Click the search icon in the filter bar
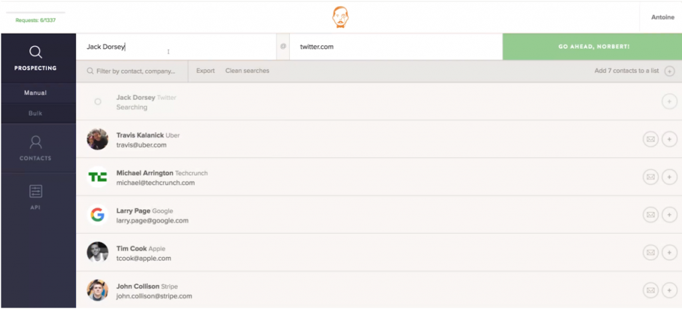The image size is (682, 309). pos(90,71)
